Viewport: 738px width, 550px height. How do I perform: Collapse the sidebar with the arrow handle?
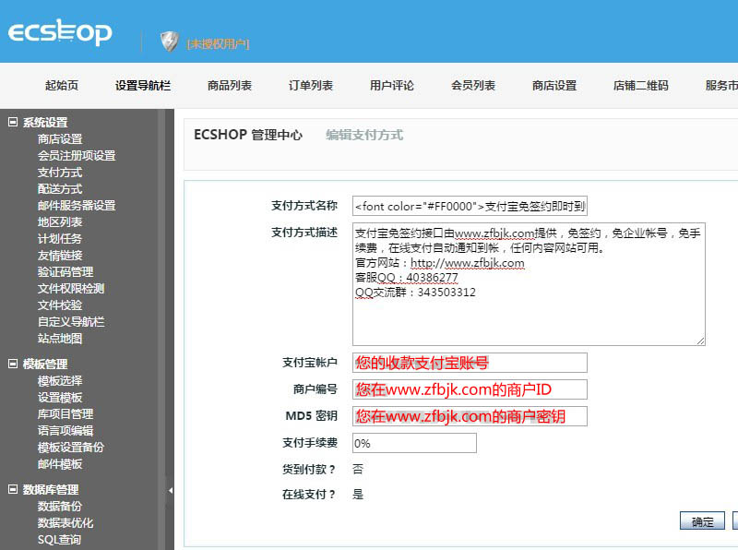171,490
